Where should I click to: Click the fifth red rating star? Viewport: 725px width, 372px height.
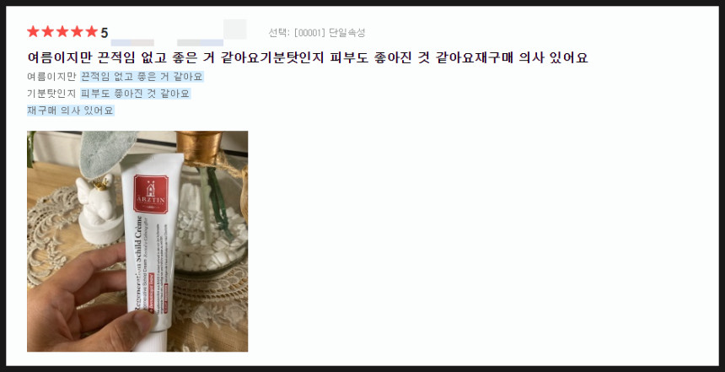(x=92, y=31)
